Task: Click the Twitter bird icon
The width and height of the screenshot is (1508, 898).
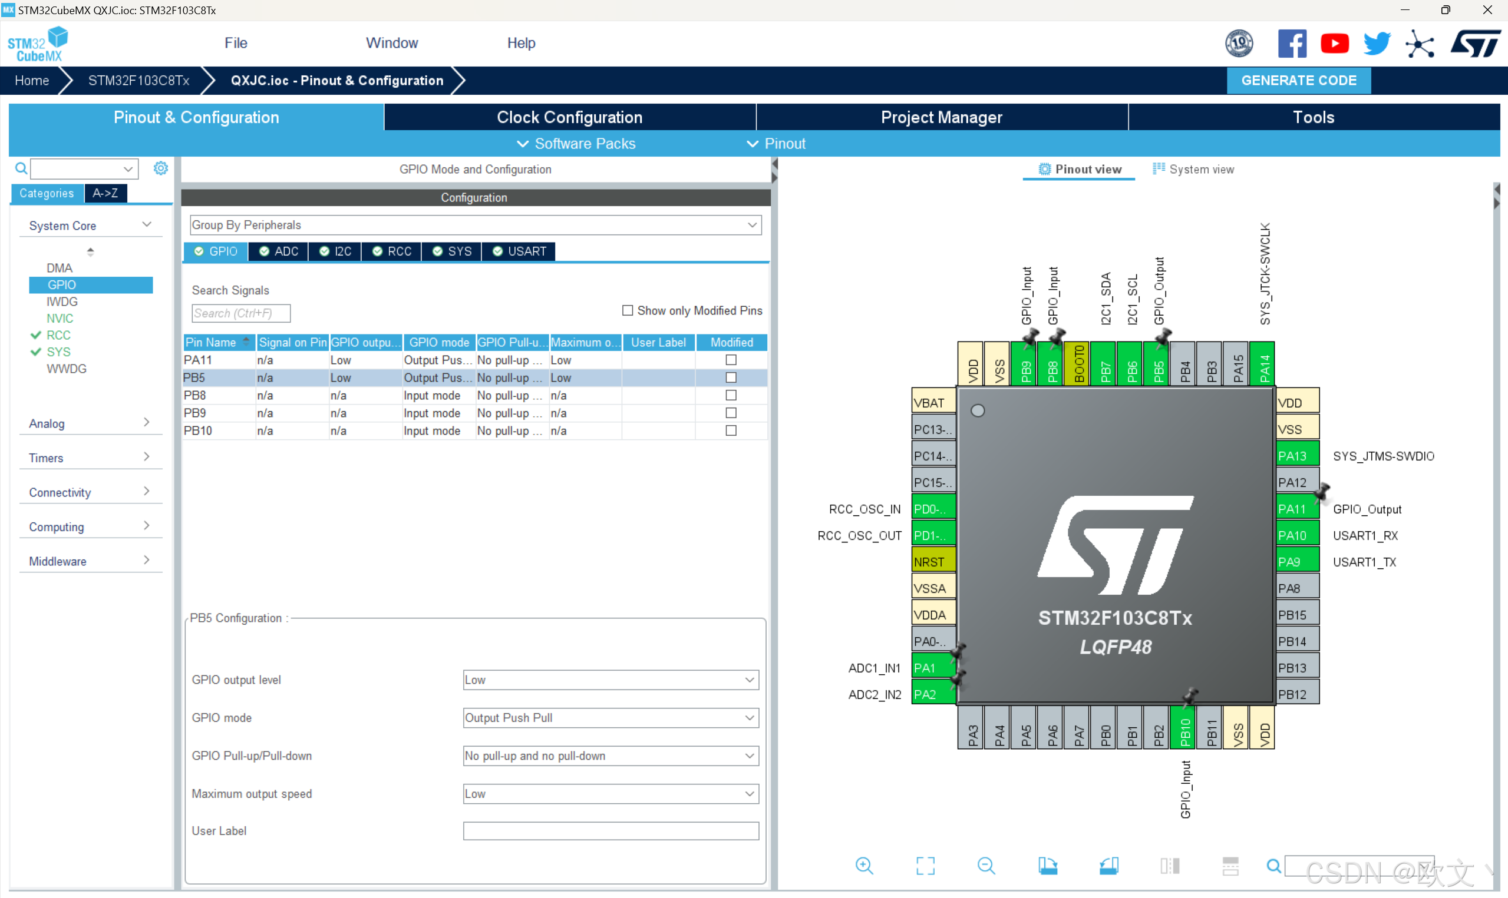Action: [1377, 44]
